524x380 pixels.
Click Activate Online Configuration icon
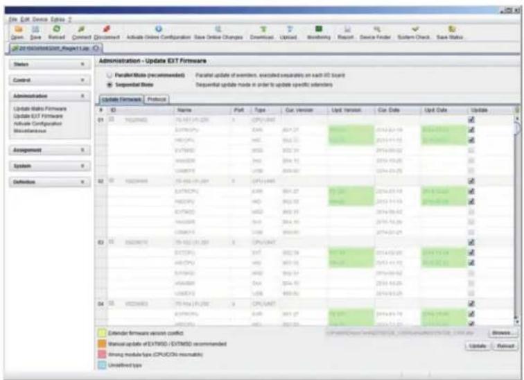click(x=159, y=29)
